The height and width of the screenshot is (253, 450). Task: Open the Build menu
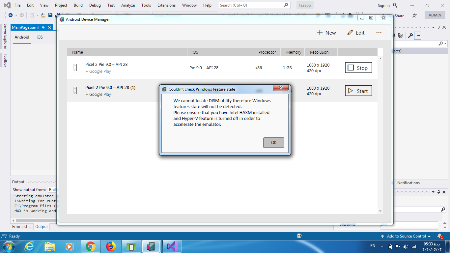pyautogui.click(x=78, y=5)
